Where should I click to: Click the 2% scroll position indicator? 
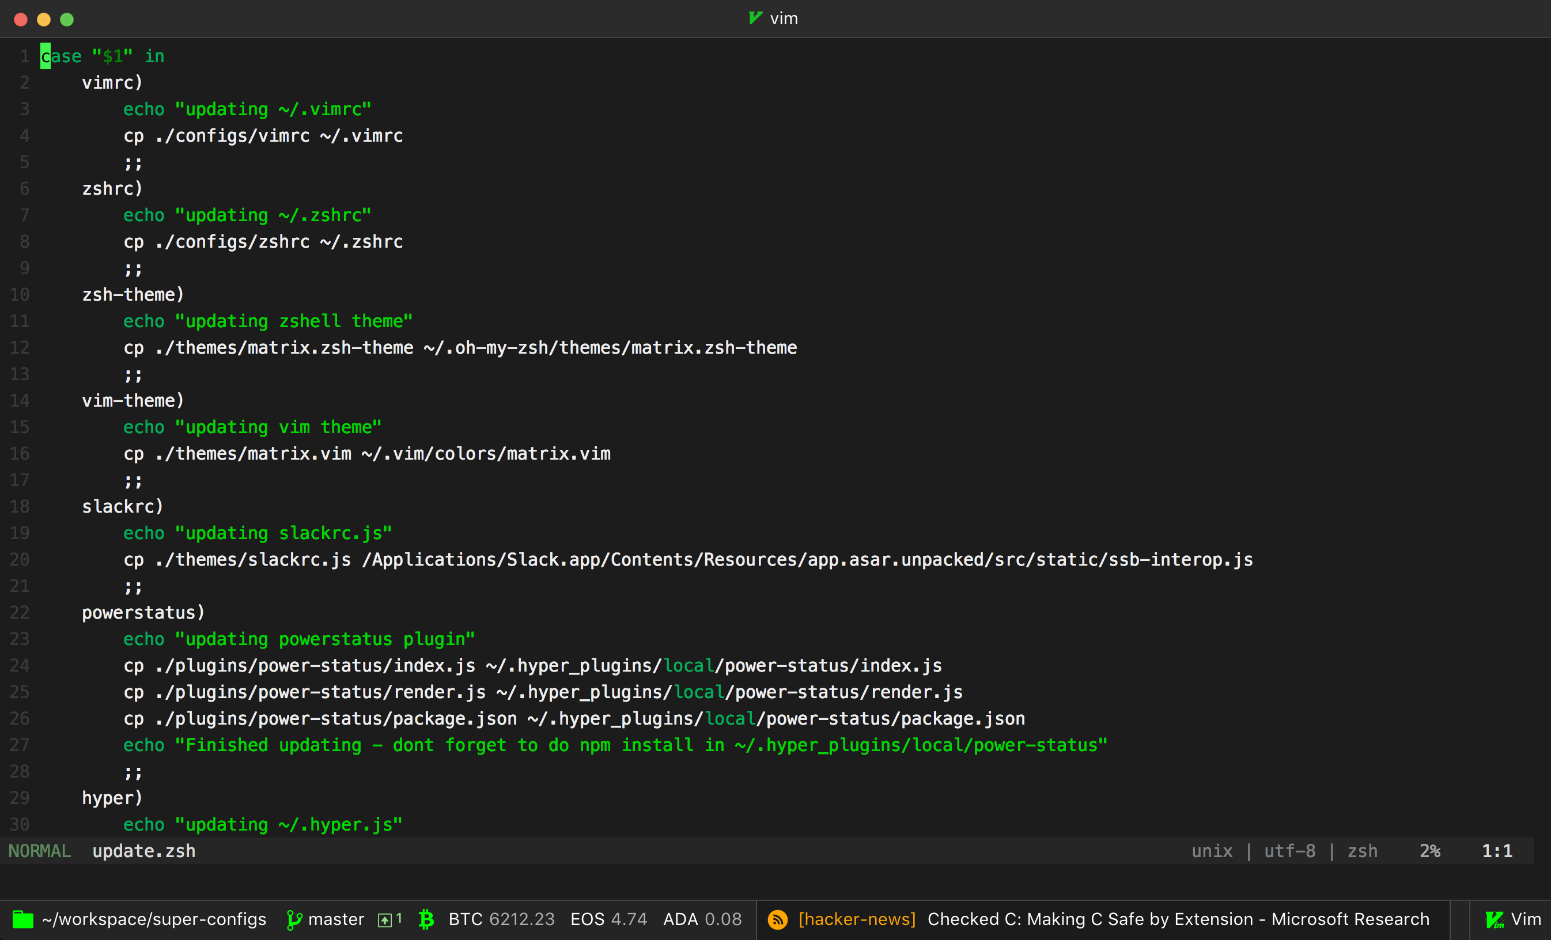pos(1429,851)
